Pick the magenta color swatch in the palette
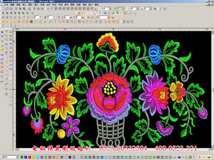This screenshot has width=214, height=160. [x=42, y=157]
